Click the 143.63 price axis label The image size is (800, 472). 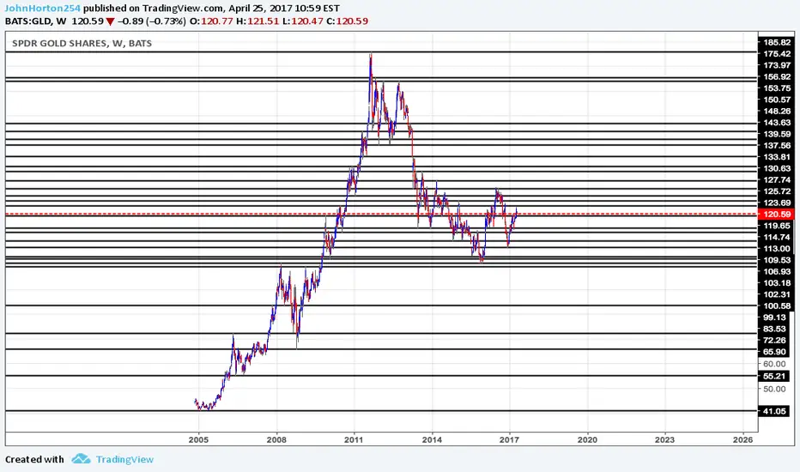click(x=777, y=123)
